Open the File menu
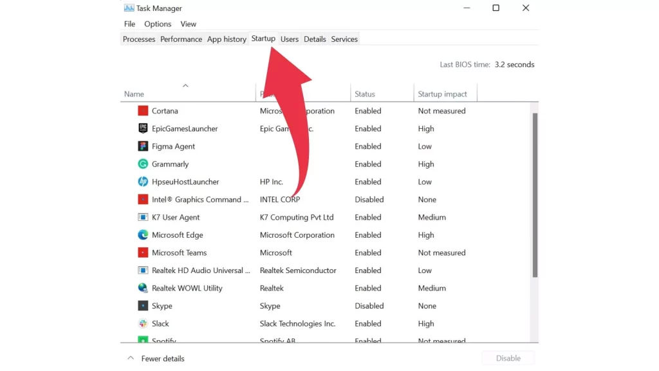The width and height of the screenshot is (659, 371). (129, 24)
